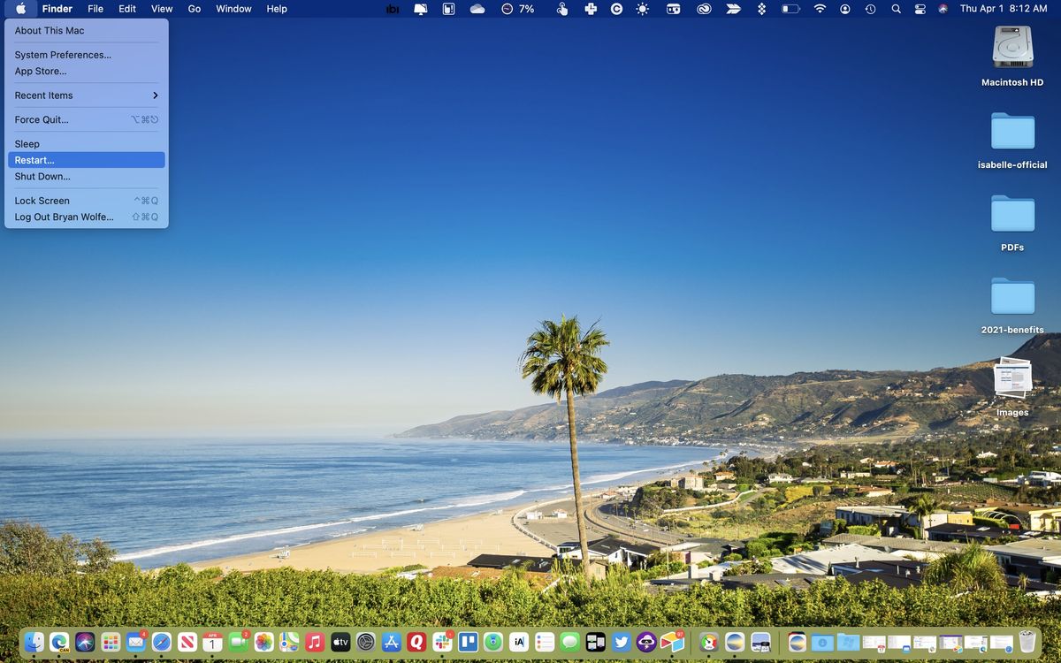Viewport: 1061px width, 663px height.
Task: Open Safari from the Dock
Action: pos(161,641)
